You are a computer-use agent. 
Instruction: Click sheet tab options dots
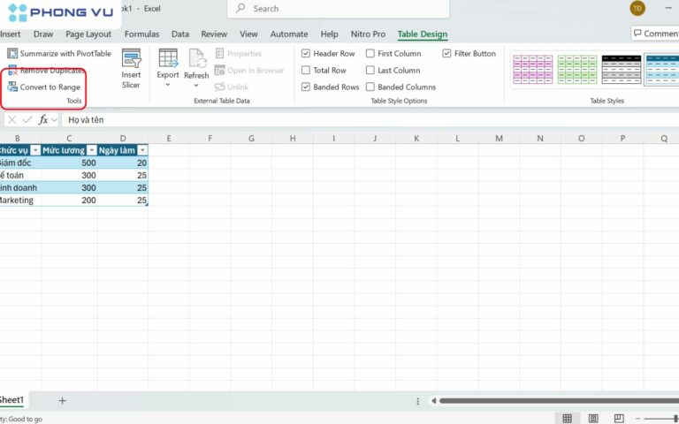pos(418,401)
